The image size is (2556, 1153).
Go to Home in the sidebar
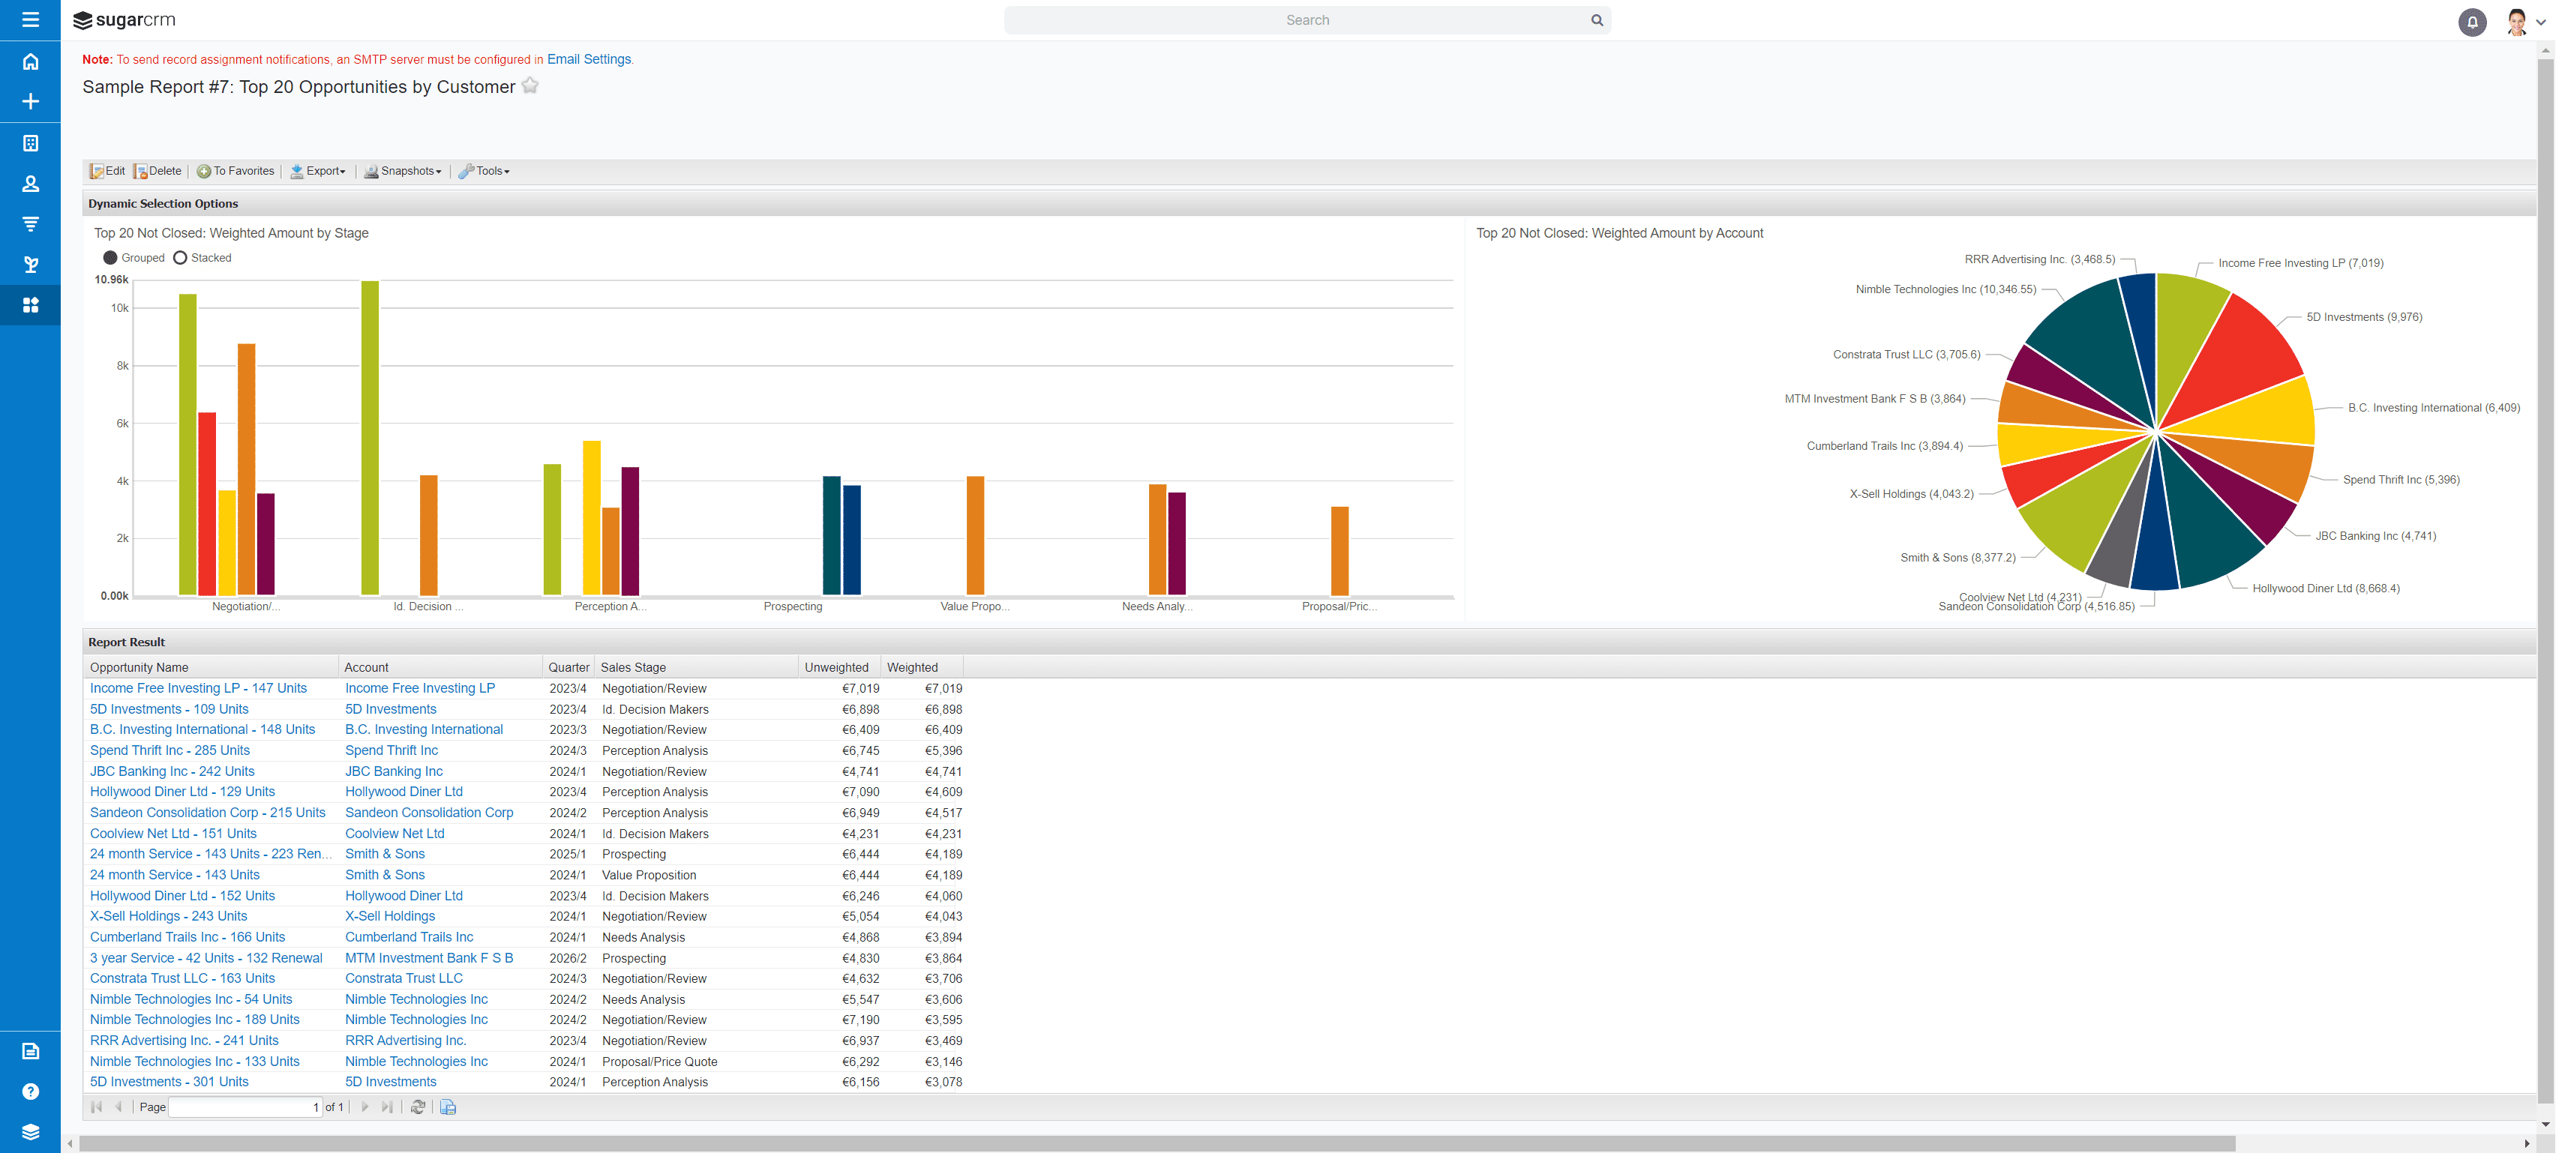(x=30, y=61)
